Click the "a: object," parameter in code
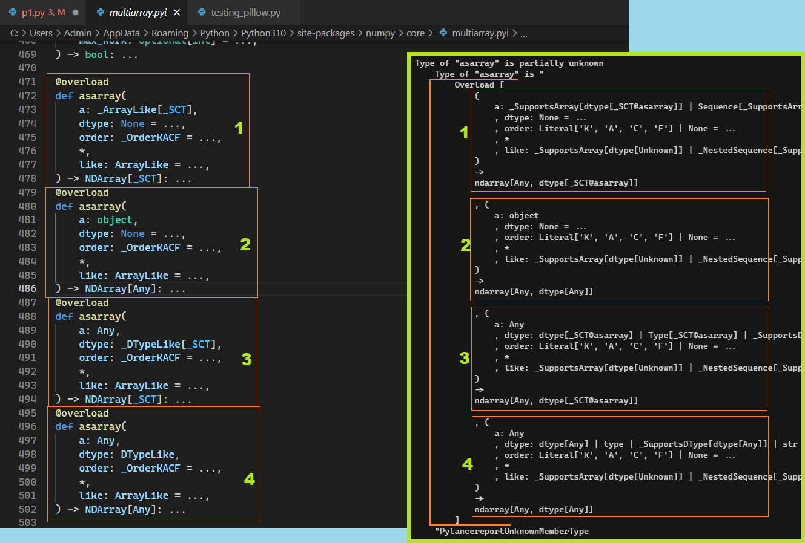Viewport: 805px width, 543px height. 108,219
